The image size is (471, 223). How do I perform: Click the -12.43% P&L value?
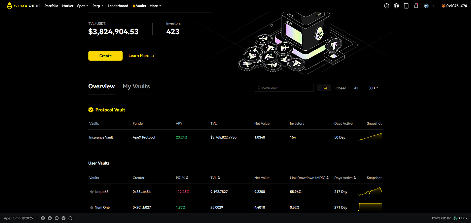[183, 192]
